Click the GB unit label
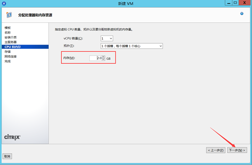The width and height of the screenshot is (252, 165). click(108, 59)
